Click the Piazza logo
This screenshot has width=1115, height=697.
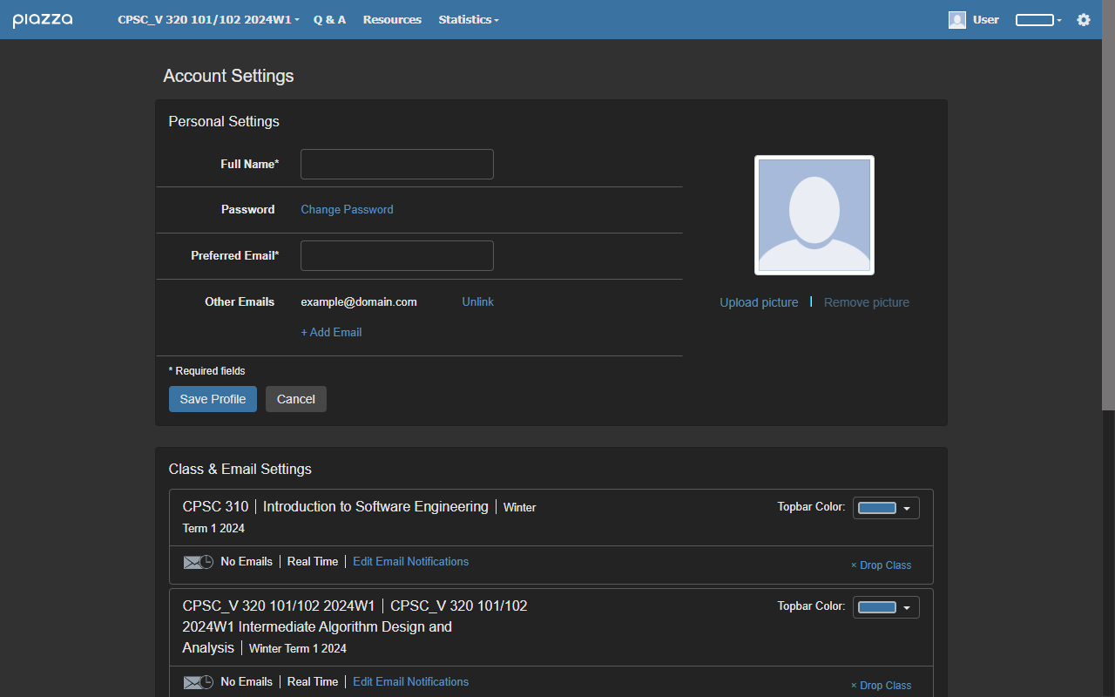click(43, 20)
